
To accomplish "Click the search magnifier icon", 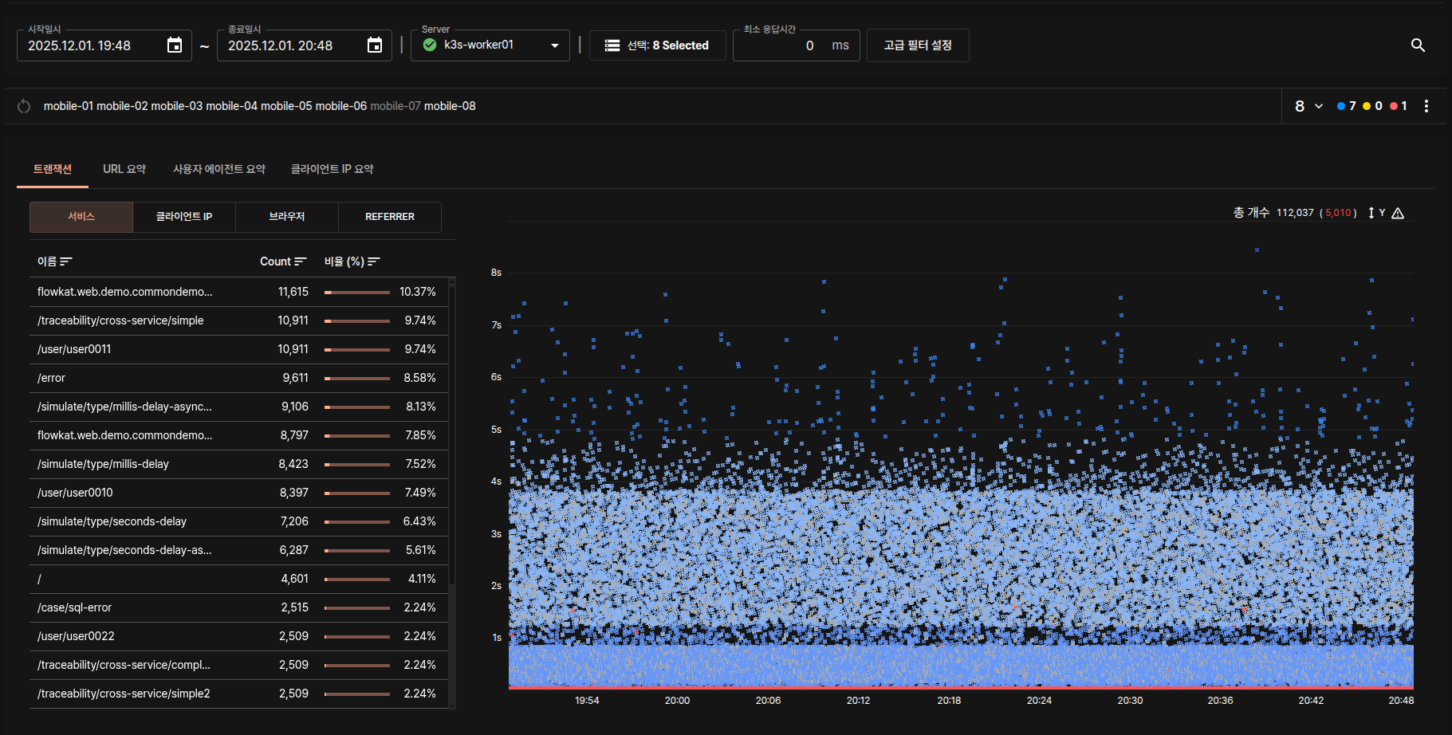I will (1418, 45).
